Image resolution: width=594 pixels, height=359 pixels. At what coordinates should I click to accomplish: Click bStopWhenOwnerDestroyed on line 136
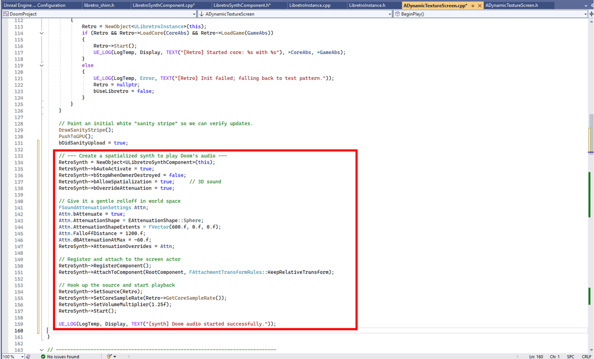coord(127,175)
